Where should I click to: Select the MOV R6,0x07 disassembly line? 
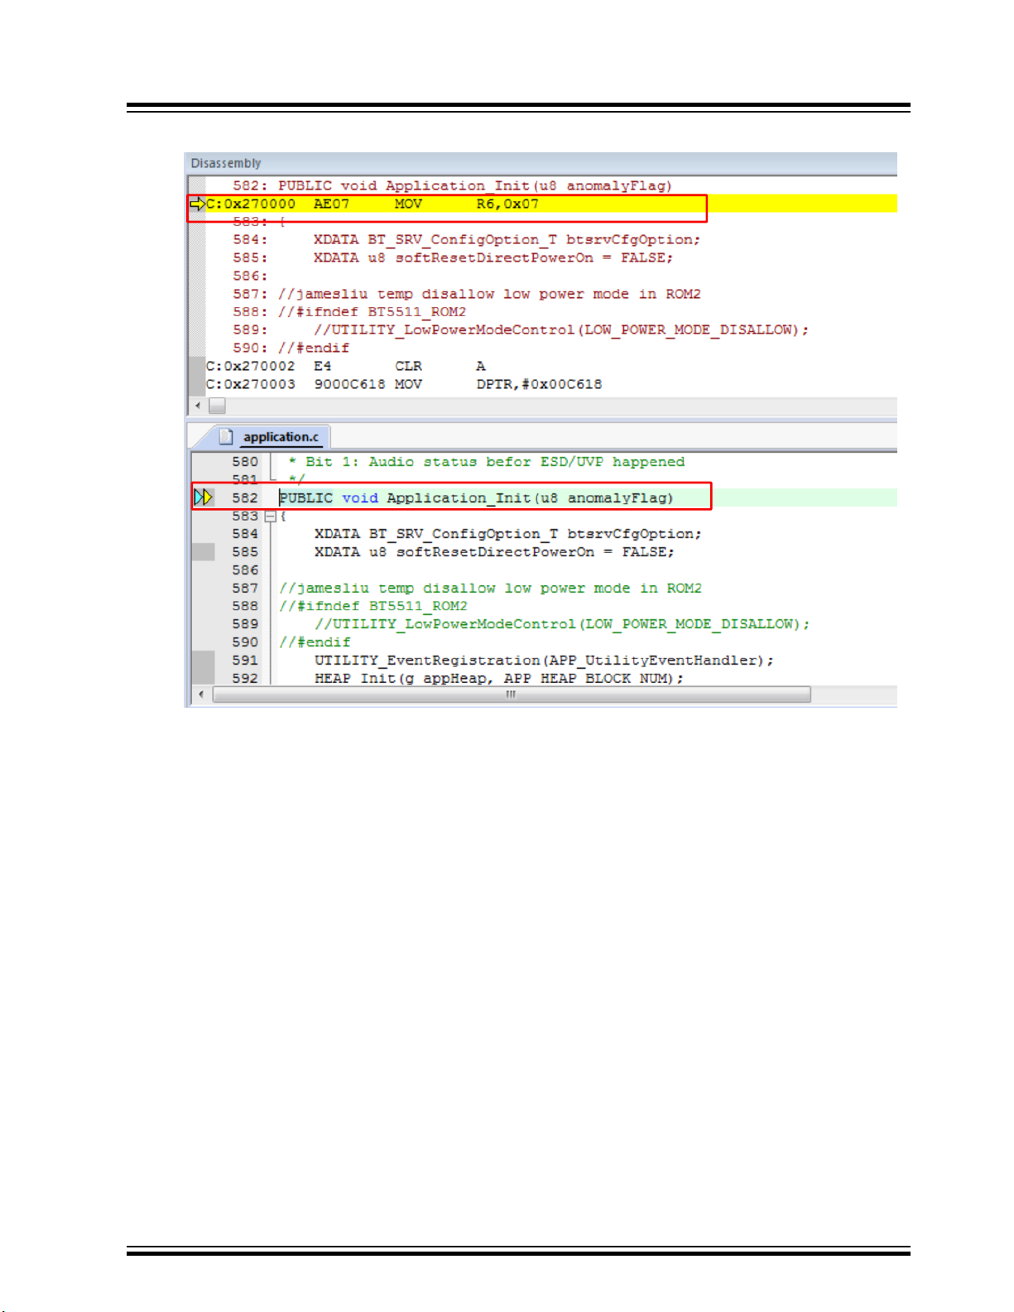coord(543,204)
